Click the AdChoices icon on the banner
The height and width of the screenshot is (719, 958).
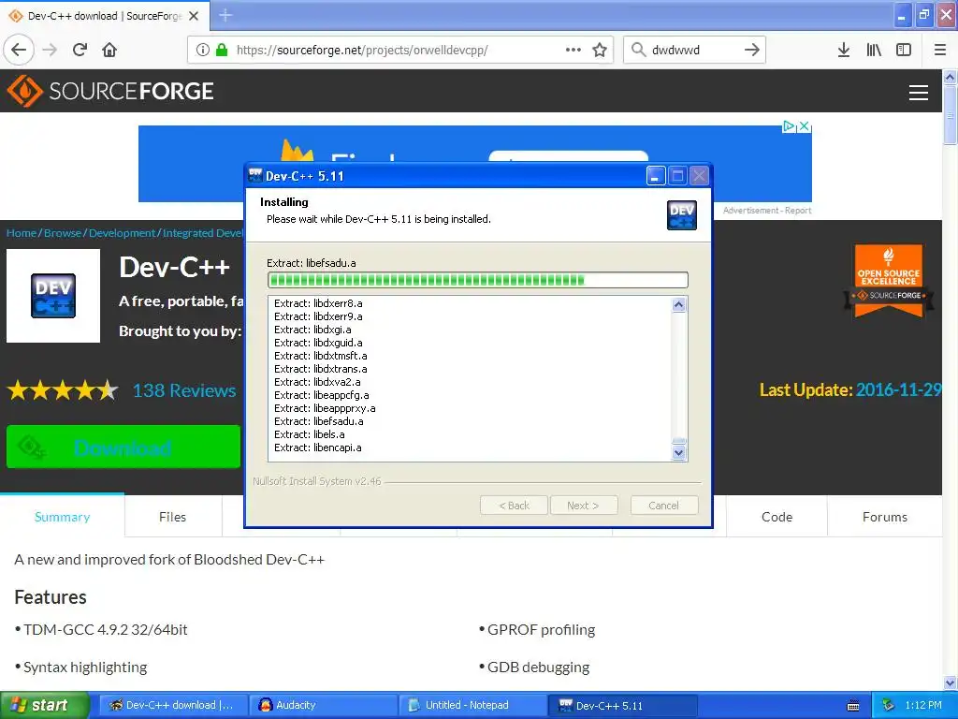tap(789, 126)
